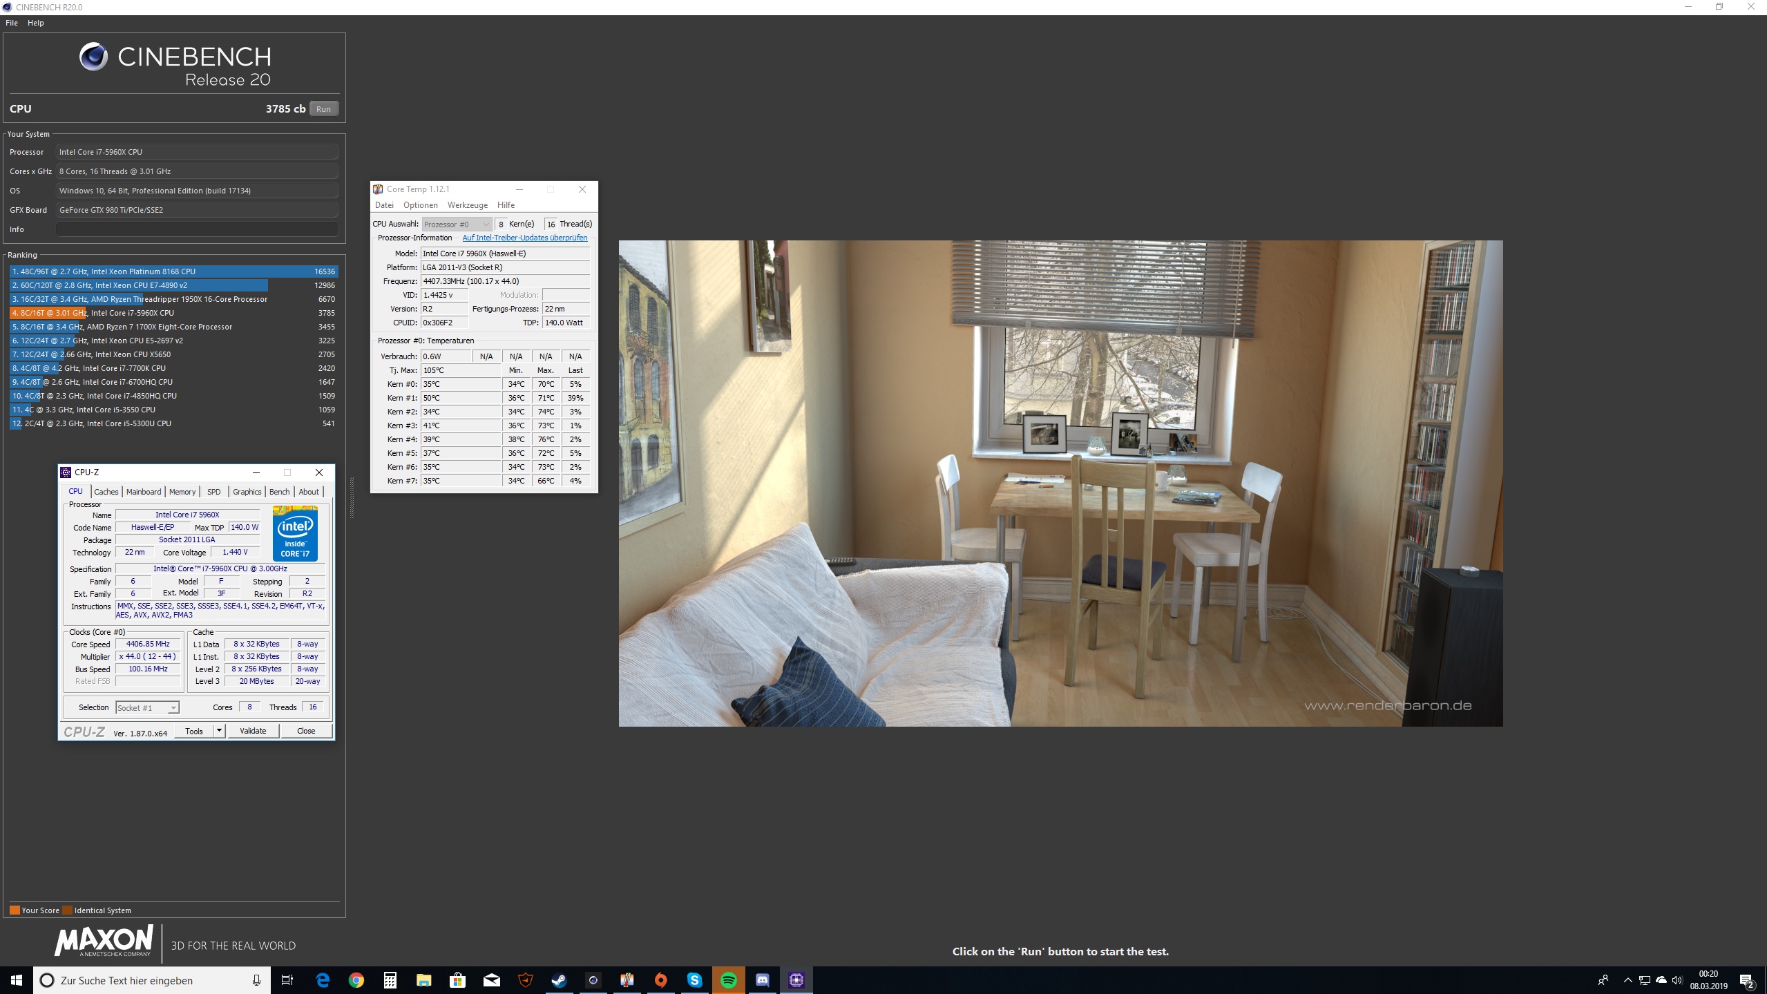Click the microphone icon in the search box
This screenshot has height=994, width=1767.
pos(256,980)
